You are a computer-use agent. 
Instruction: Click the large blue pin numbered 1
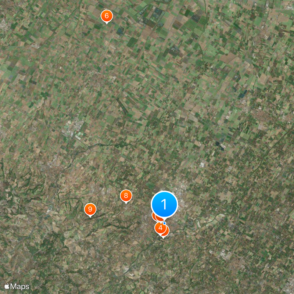click(164, 204)
